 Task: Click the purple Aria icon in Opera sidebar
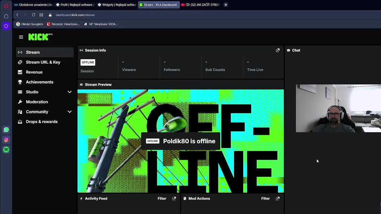(6, 26)
